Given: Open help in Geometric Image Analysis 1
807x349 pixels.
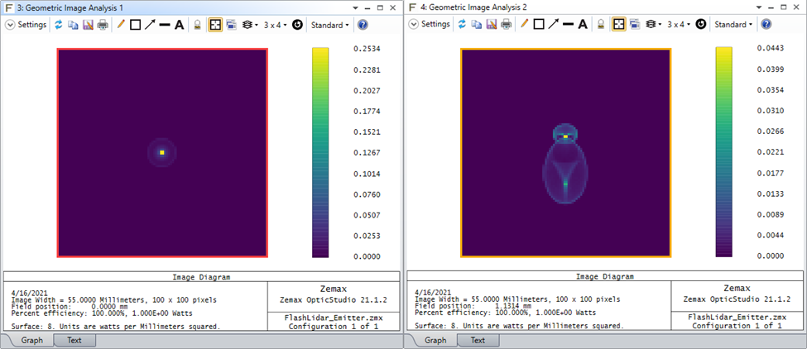Looking at the screenshot, I should click(x=362, y=25).
